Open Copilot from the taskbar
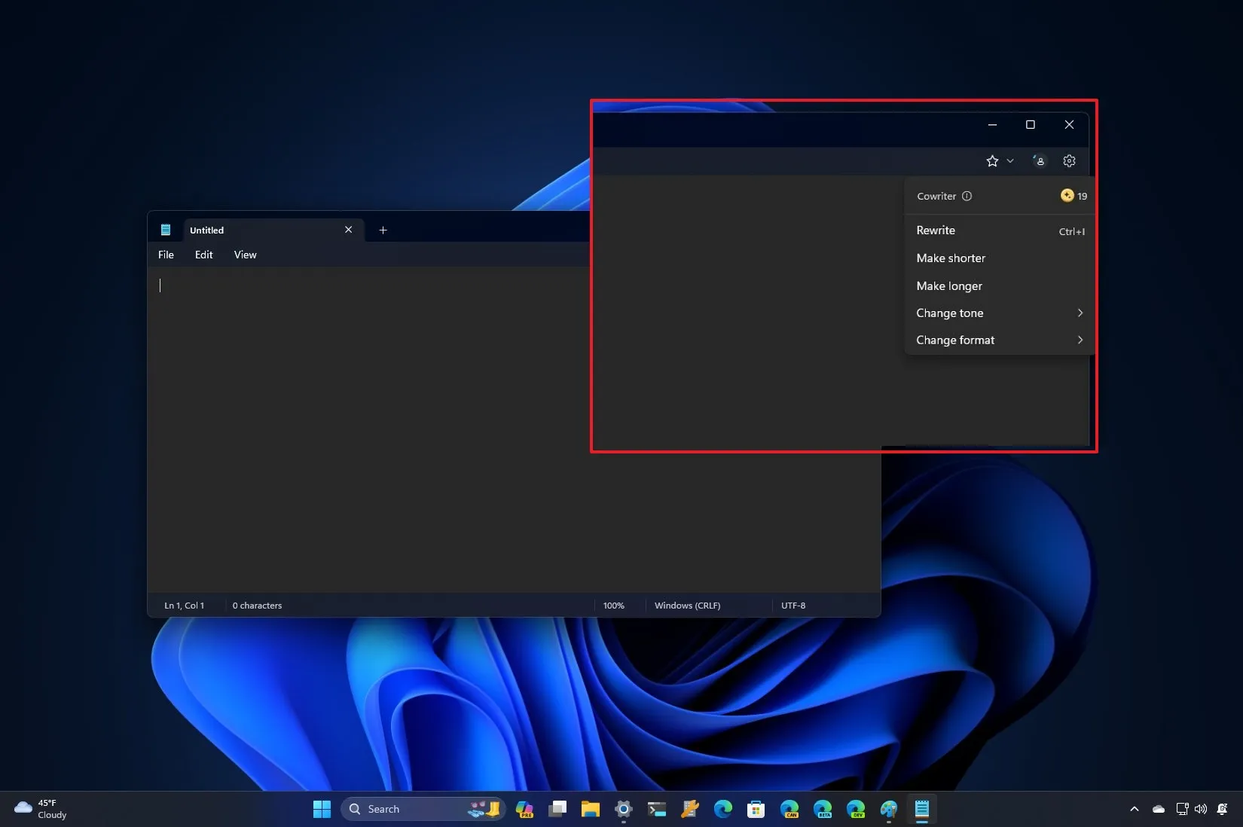Image resolution: width=1243 pixels, height=827 pixels. click(524, 809)
